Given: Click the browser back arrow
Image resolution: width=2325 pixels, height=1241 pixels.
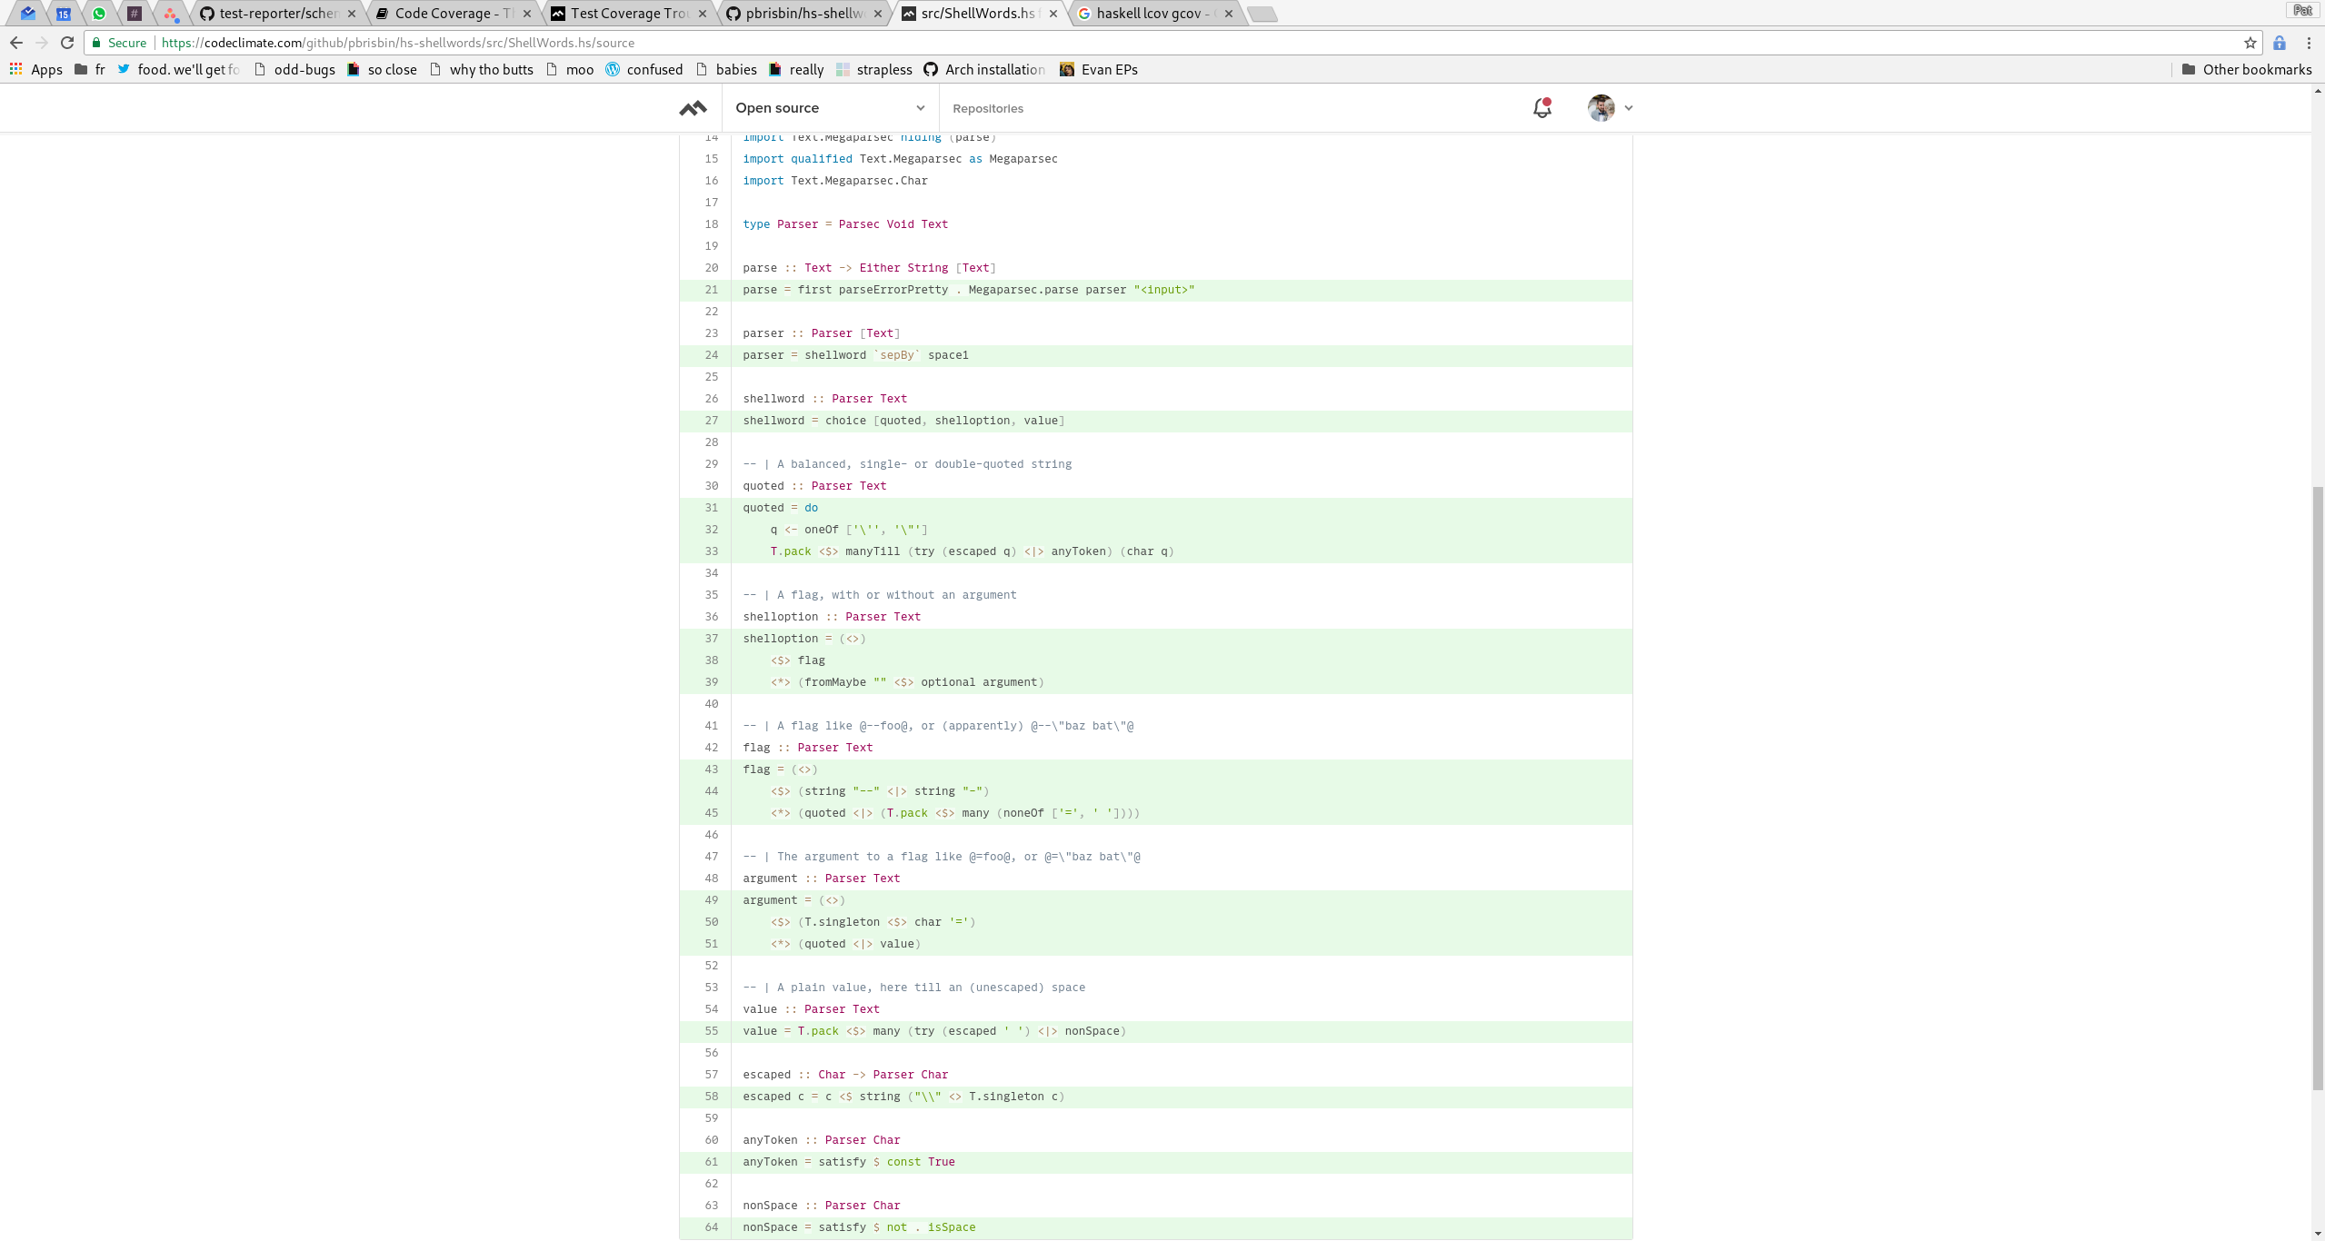Looking at the screenshot, I should 15,43.
